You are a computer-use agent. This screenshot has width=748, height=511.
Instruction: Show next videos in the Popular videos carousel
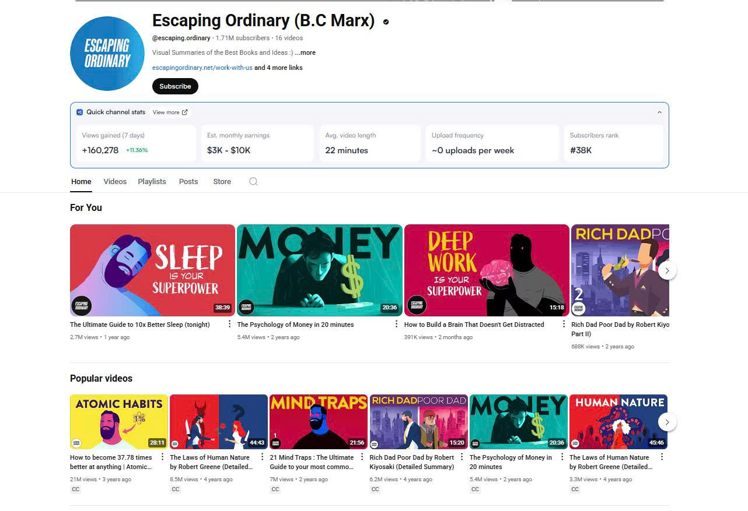coord(667,422)
